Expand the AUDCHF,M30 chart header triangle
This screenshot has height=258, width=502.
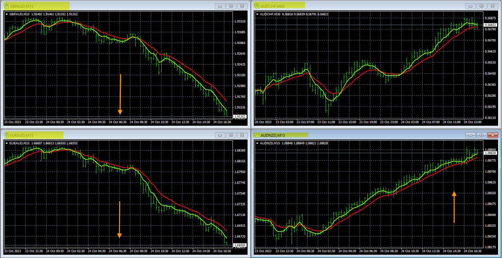(x=257, y=14)
